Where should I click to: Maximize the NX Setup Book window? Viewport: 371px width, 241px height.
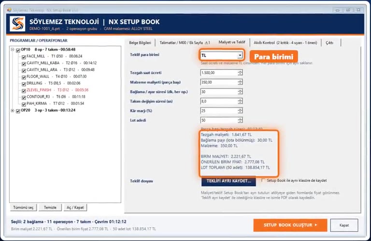click(348, 10)
